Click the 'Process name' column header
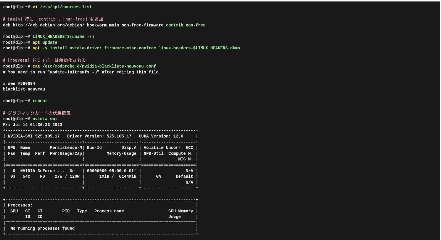Viewport: 441px width, 240px height. [x=109, y=211]
